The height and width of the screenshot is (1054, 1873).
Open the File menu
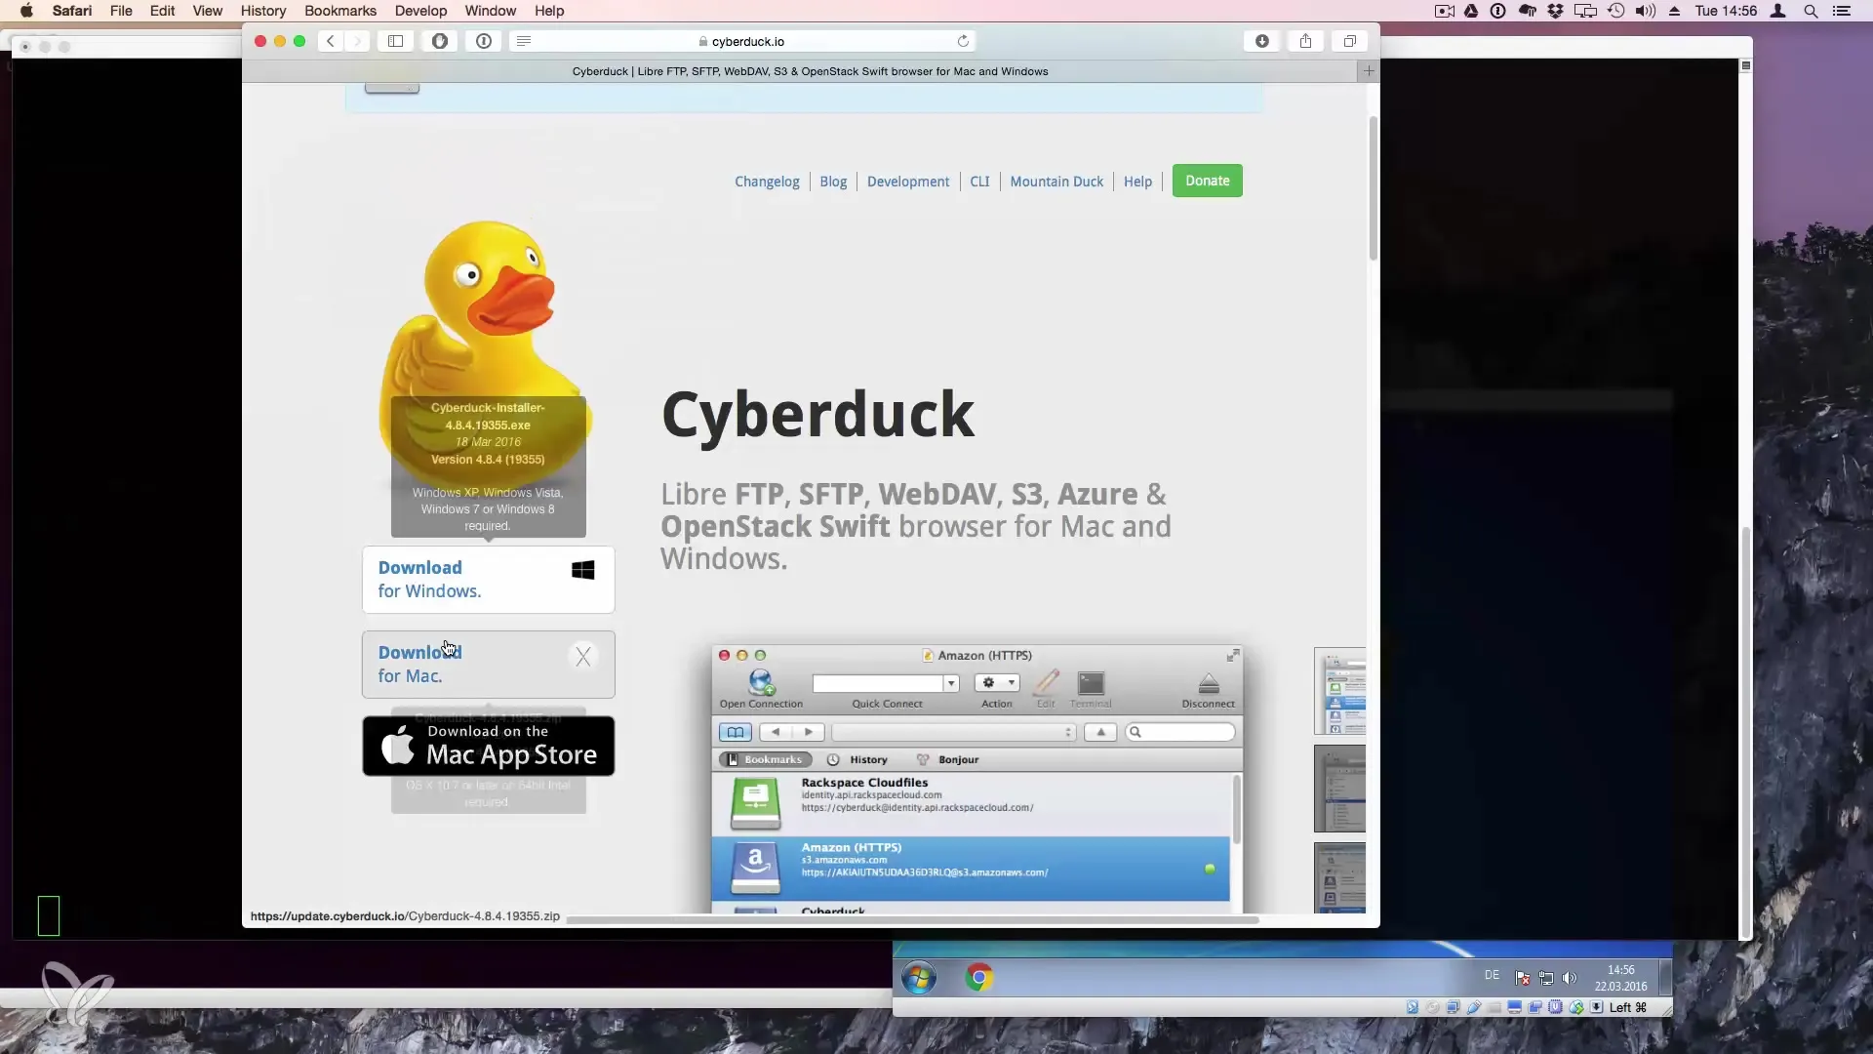pyautogui.click(x=121, y=11)
